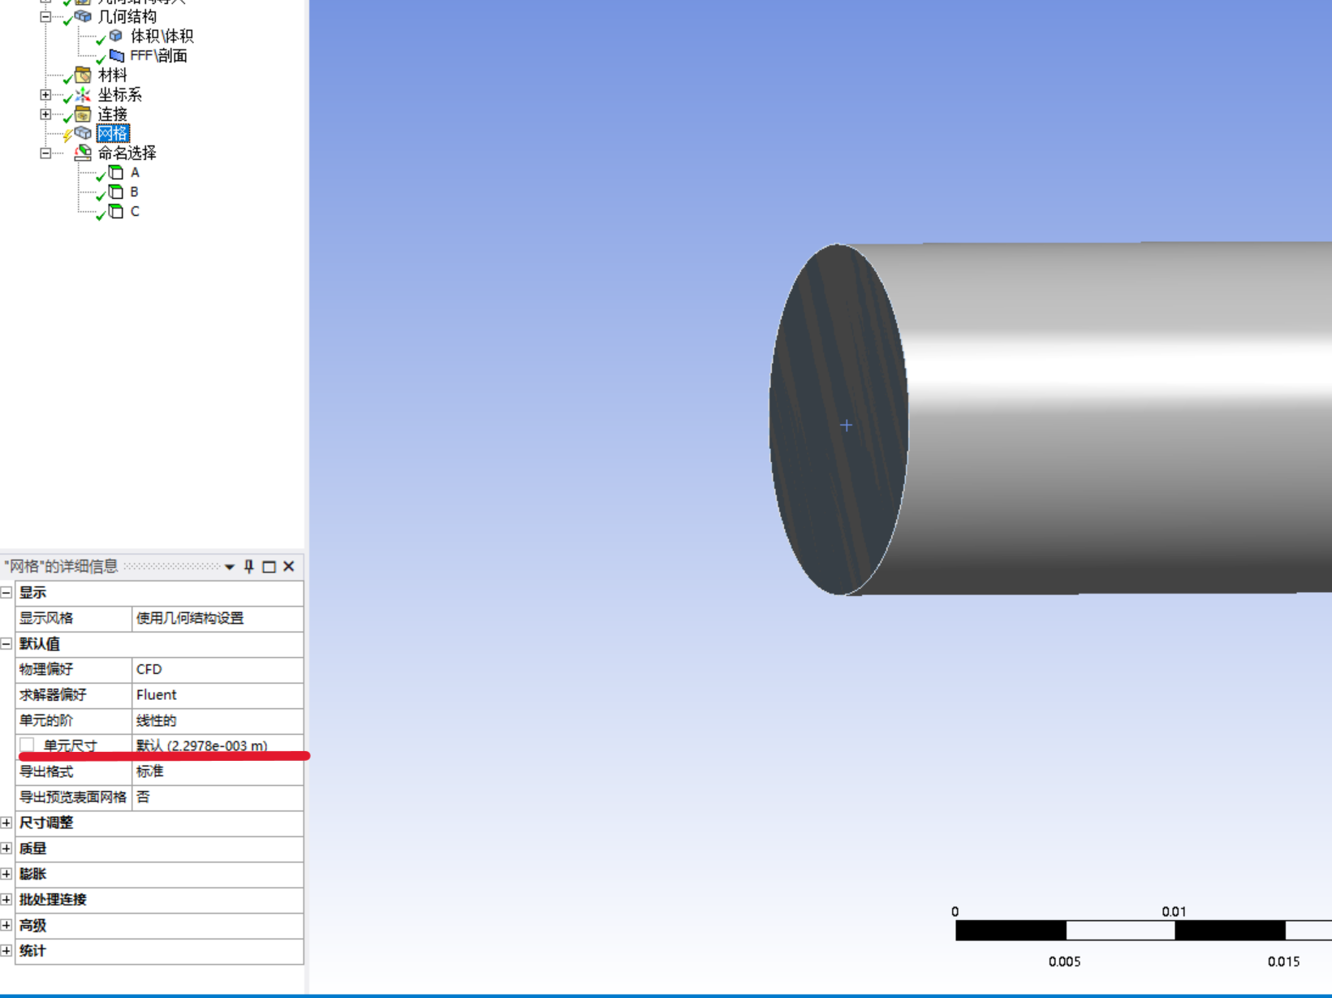This screenshot has height=998, width=1332.
Task: Click the 显示风格 property label
Action: click(46, 618)
